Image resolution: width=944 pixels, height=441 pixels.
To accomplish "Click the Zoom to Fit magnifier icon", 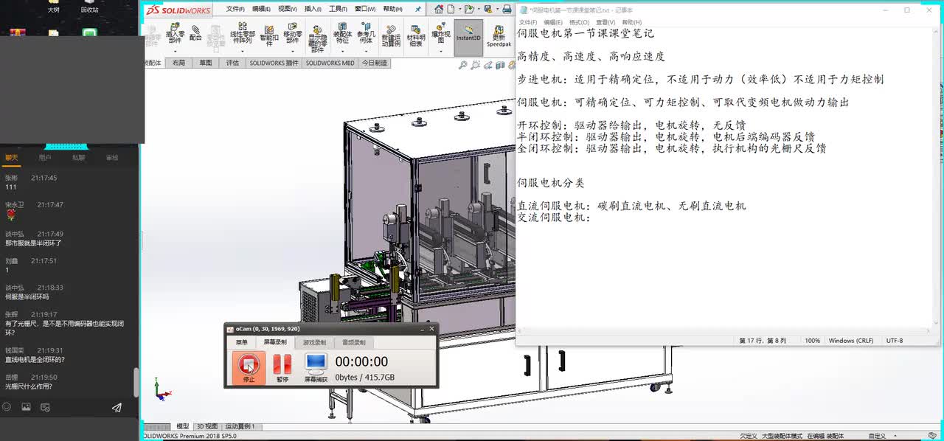I will point(463,65).
